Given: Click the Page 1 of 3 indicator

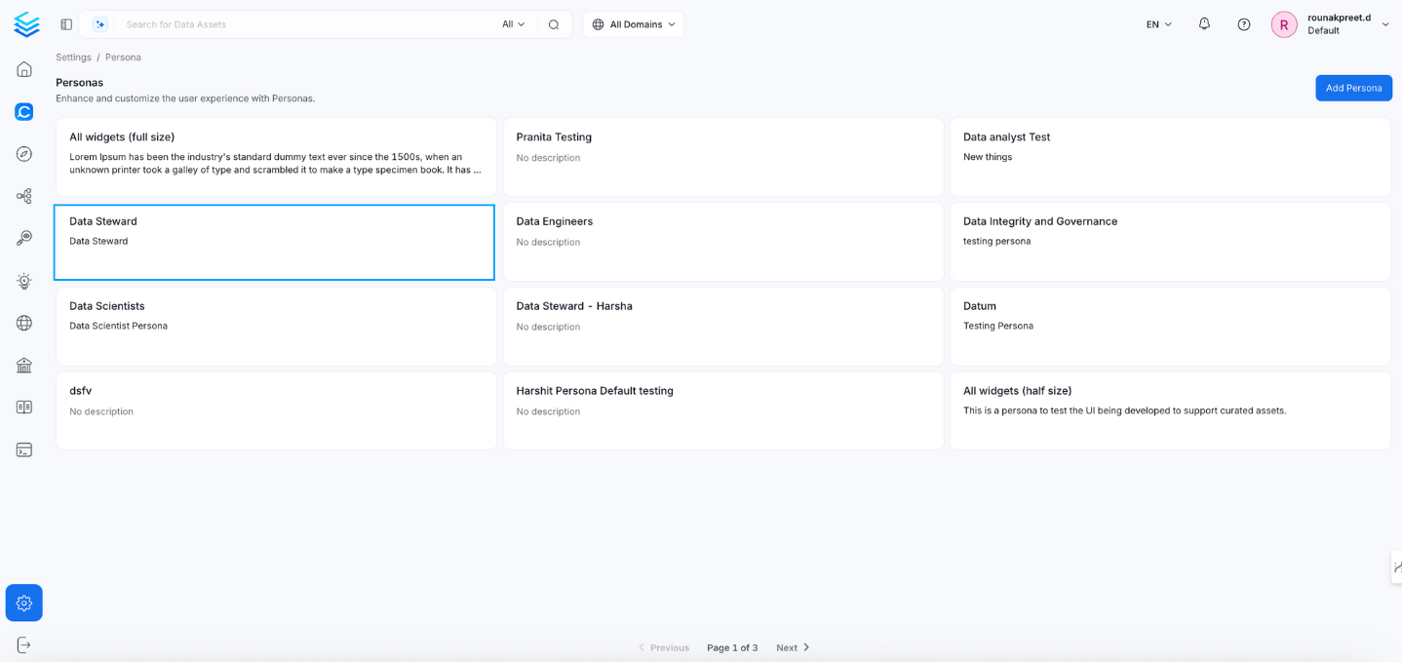Looking at the screenshot, I should point(732,647).
